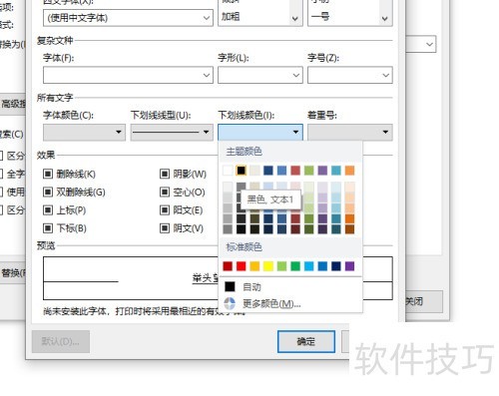Image resolution: width=499 pixels, height=396 pixels.
Task: Open the 着重号 emphasis mark dropdown
Action: pos(350,133)
